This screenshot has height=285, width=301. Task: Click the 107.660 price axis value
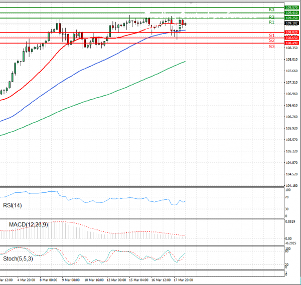coord(292,71)
